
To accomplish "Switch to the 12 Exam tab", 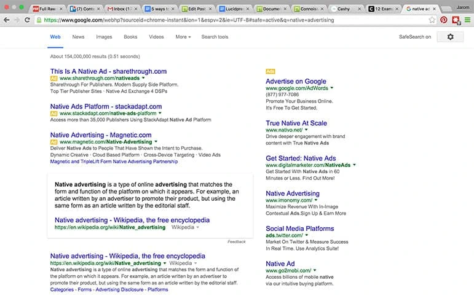I will click(x=382, y=9).
